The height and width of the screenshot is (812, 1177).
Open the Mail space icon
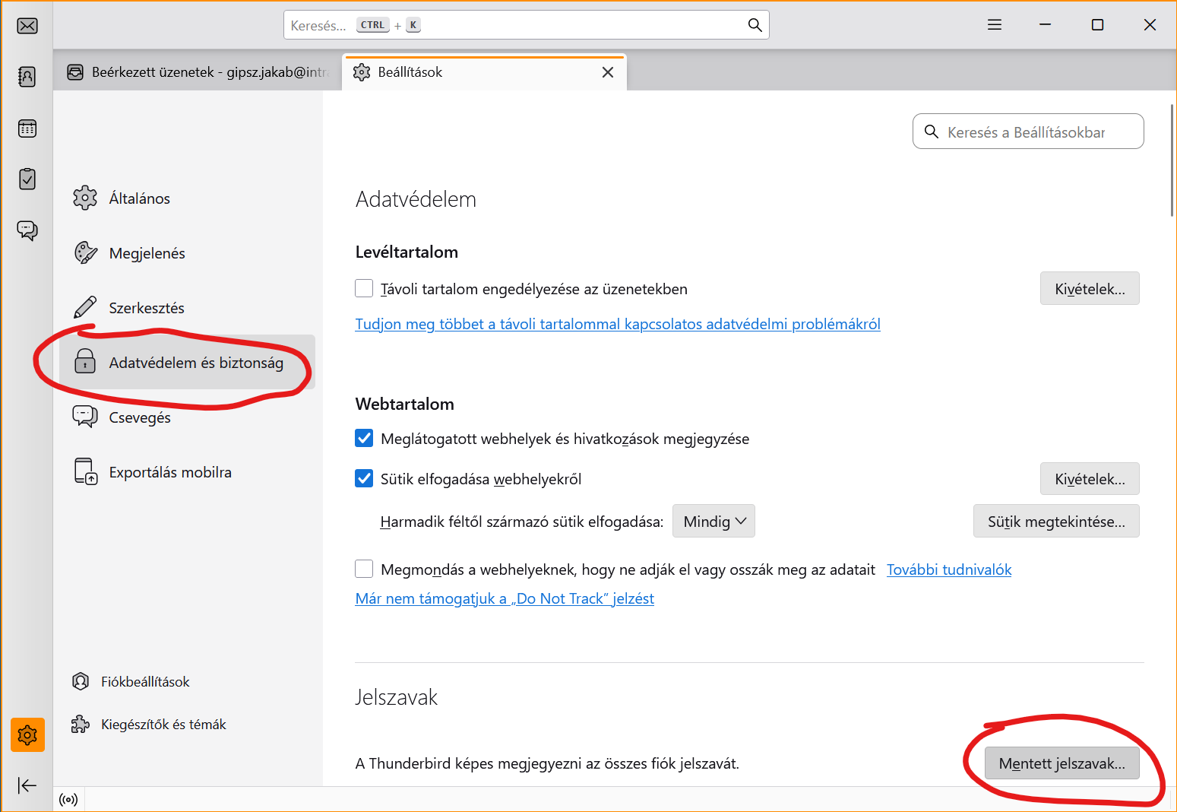pos(27,26)
